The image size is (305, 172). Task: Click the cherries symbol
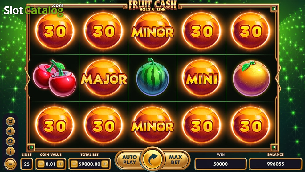coord(55,78)
